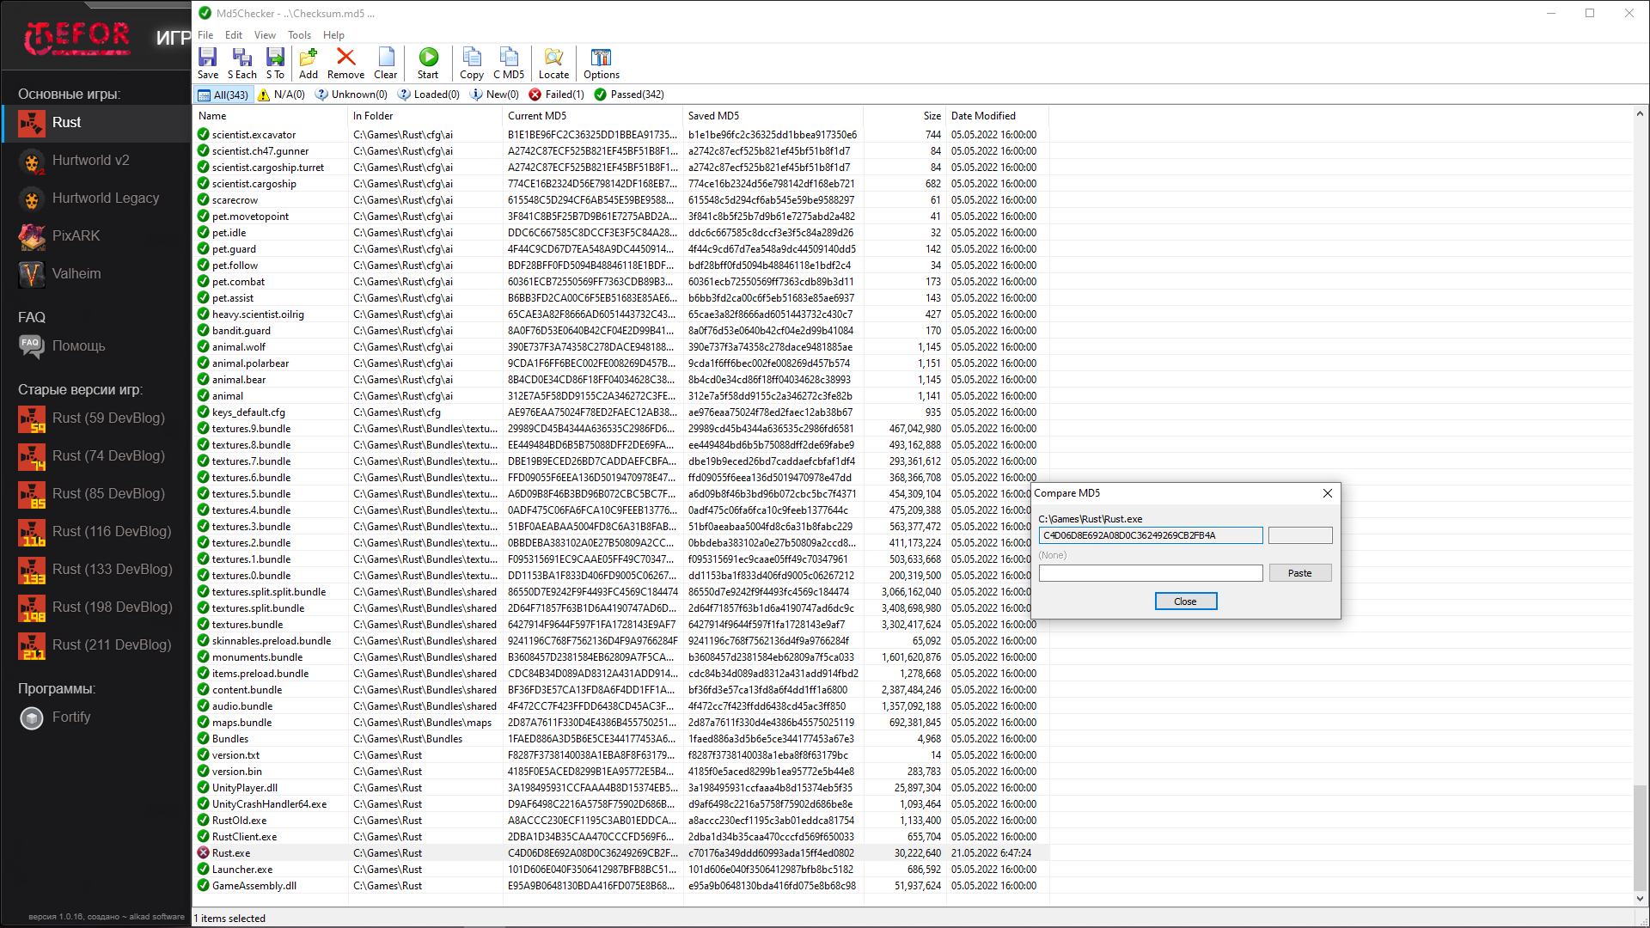1650x928 pixels.
Task: Sort list by Size column header
Action: (x=932, y=116)
